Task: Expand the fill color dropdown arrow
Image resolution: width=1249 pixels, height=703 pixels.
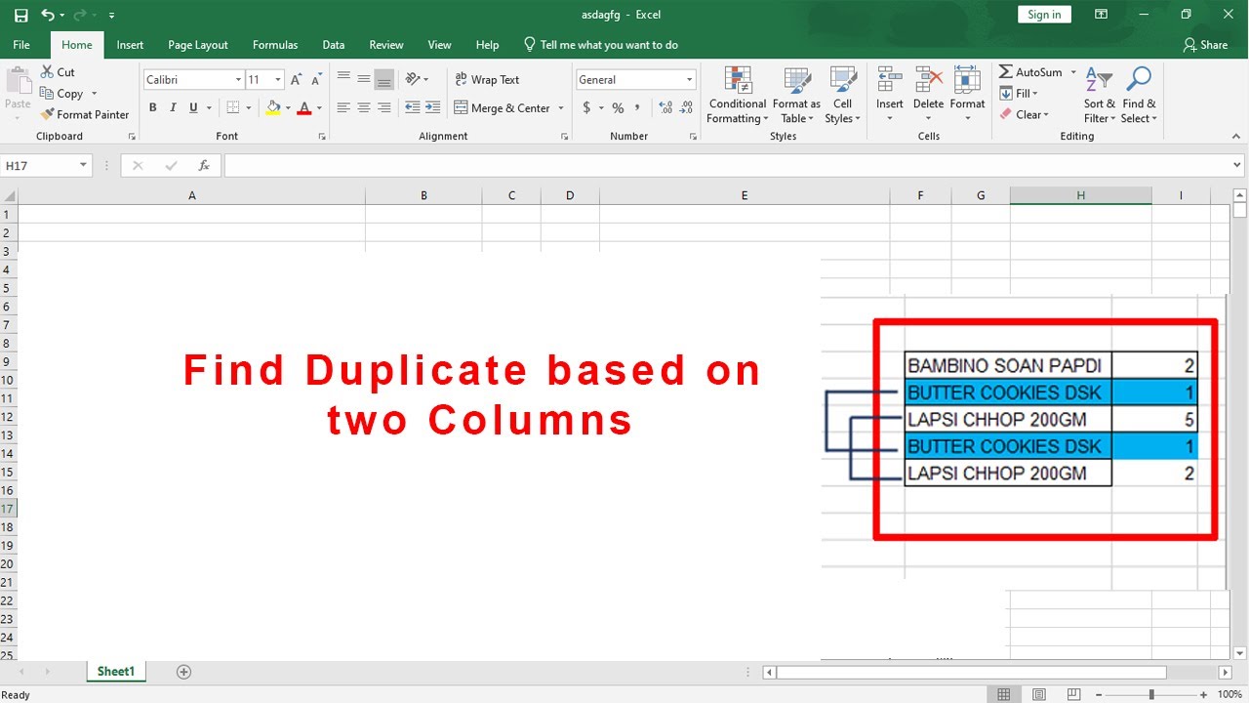Action: tap(287, 108)
